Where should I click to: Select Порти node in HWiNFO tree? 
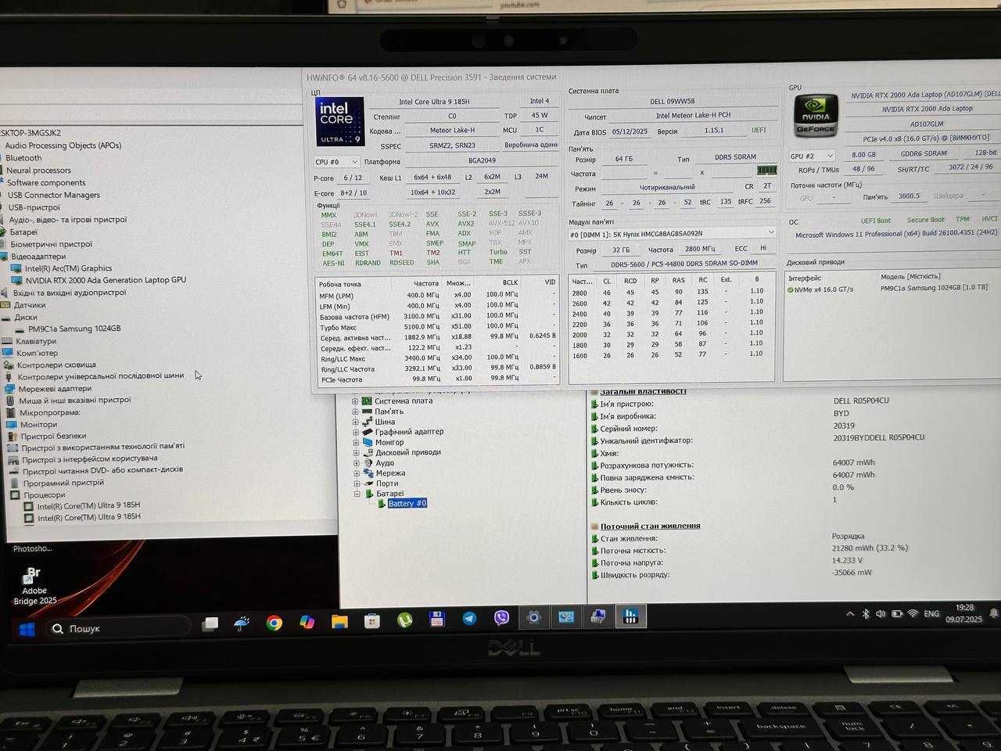[x=387, y=483]
